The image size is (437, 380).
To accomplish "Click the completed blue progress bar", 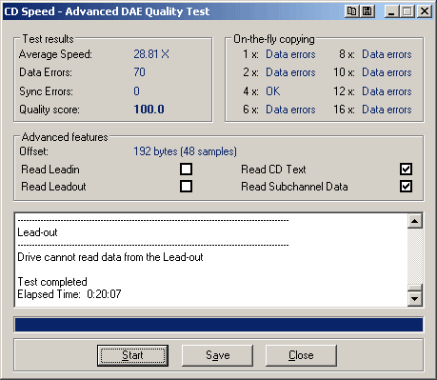I will [x=219, y=325].
